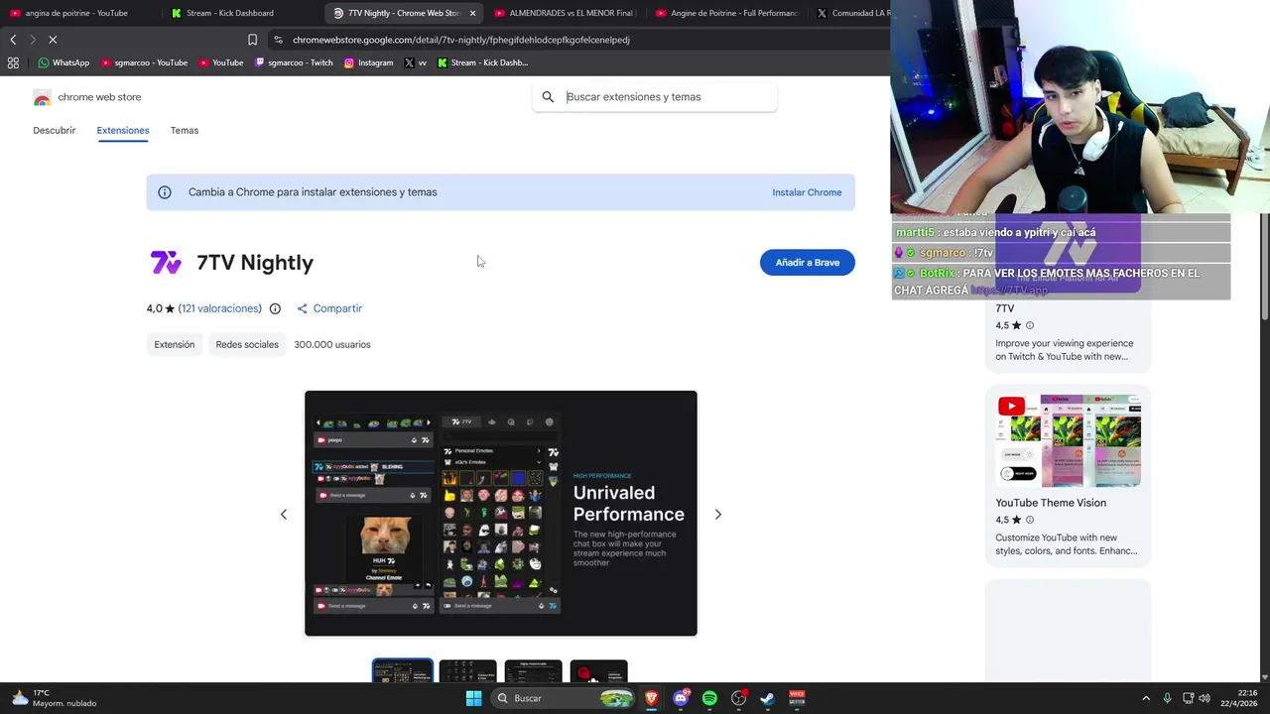Close the 7TV Nightly browser tab
Viewport: 1270px width, 714px height.
(x=472, y=13)
